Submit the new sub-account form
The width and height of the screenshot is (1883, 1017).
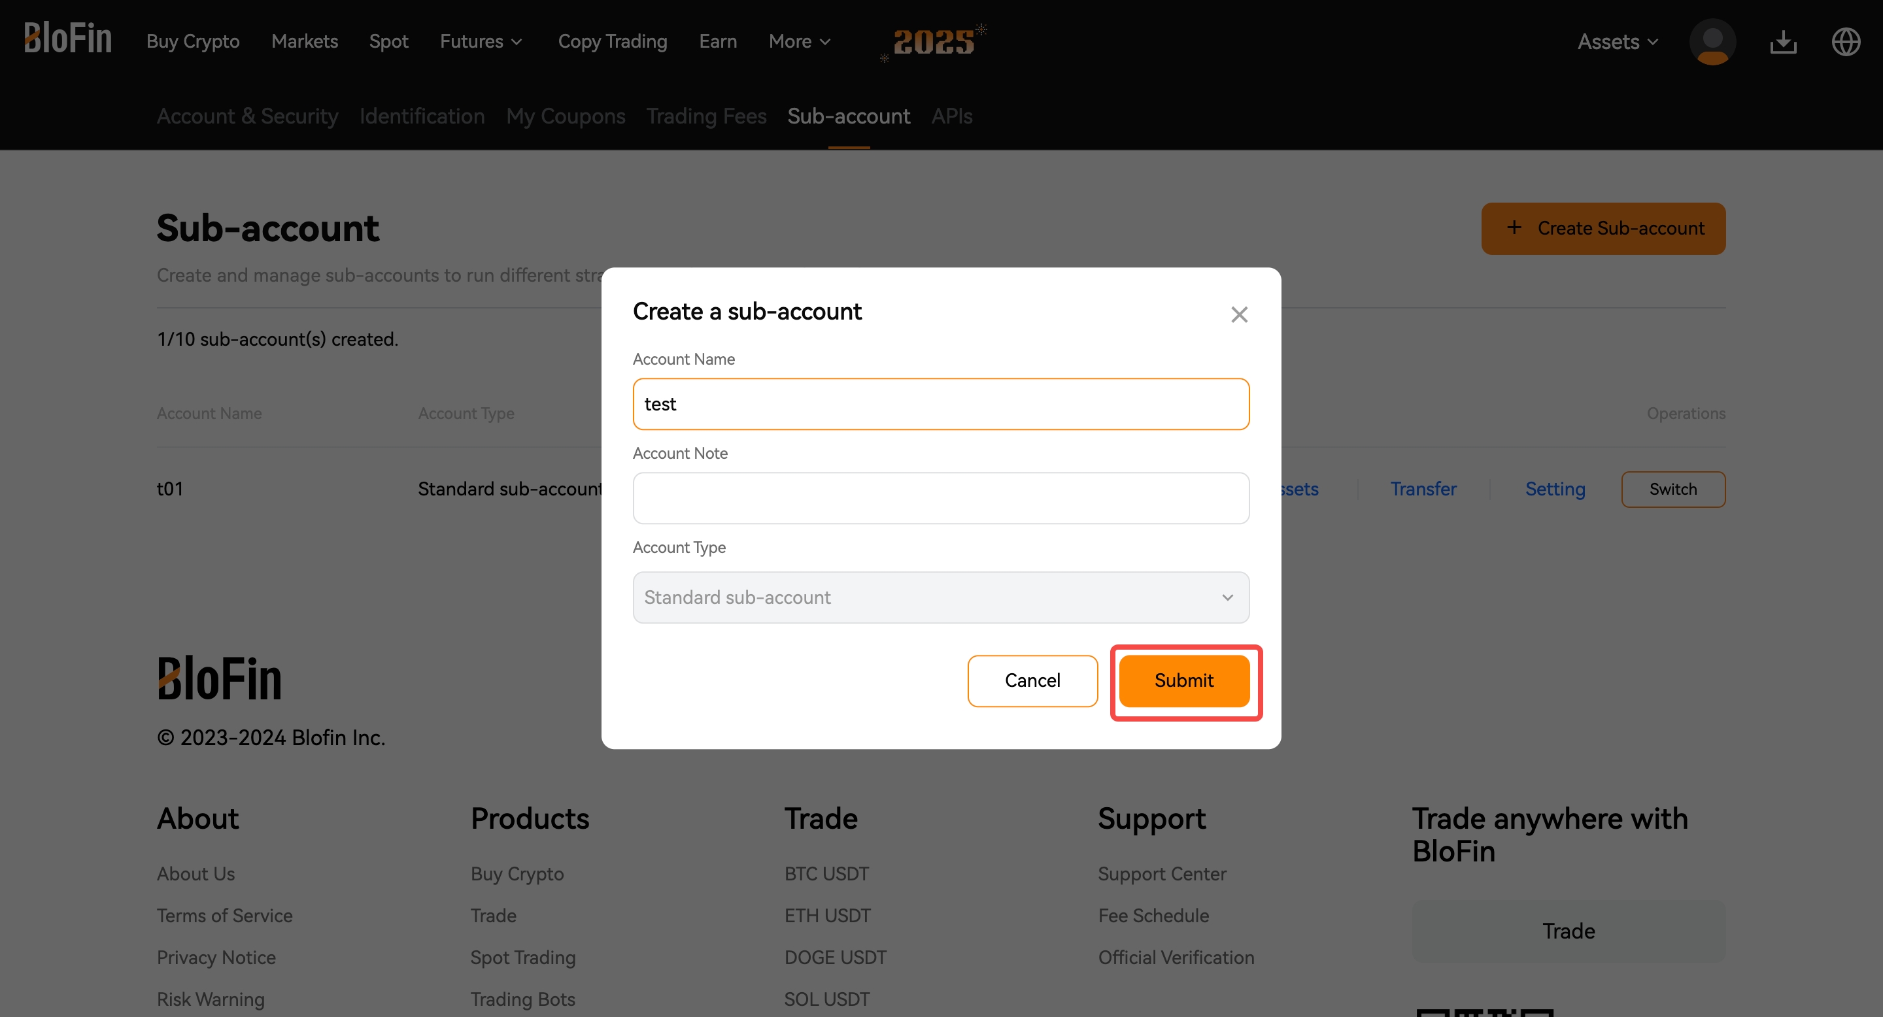[x=1183, y=680]
